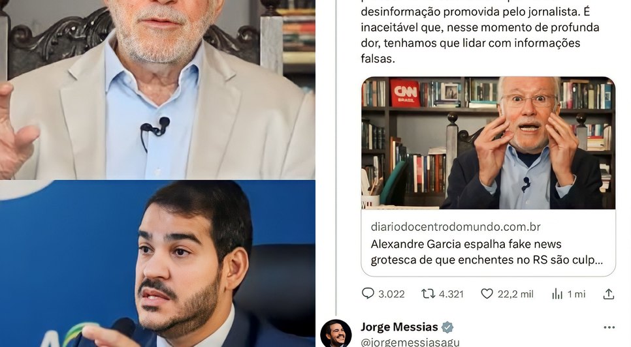This screenshot has height=347, width=631.
Task: Click the reply speech-bubble icon
Action: pos(368,294)
